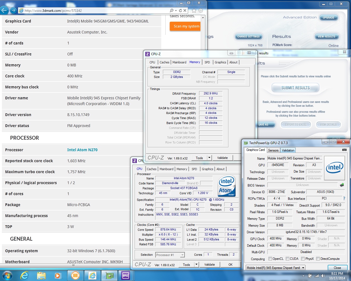
Task: Click the browser page scroll up arrow
Action: click(203, 18)
